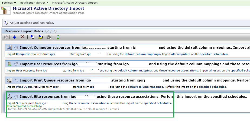Select Microsoft Active Directory Import breadcrumb
The image size is (250, 121).
[x=75, y=3]
